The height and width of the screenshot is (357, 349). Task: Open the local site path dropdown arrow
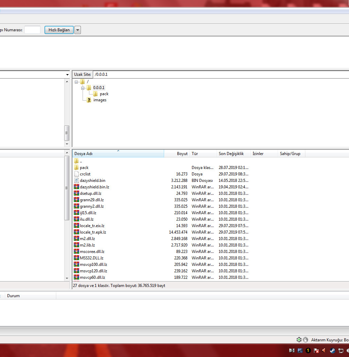[x=67, y=74]
